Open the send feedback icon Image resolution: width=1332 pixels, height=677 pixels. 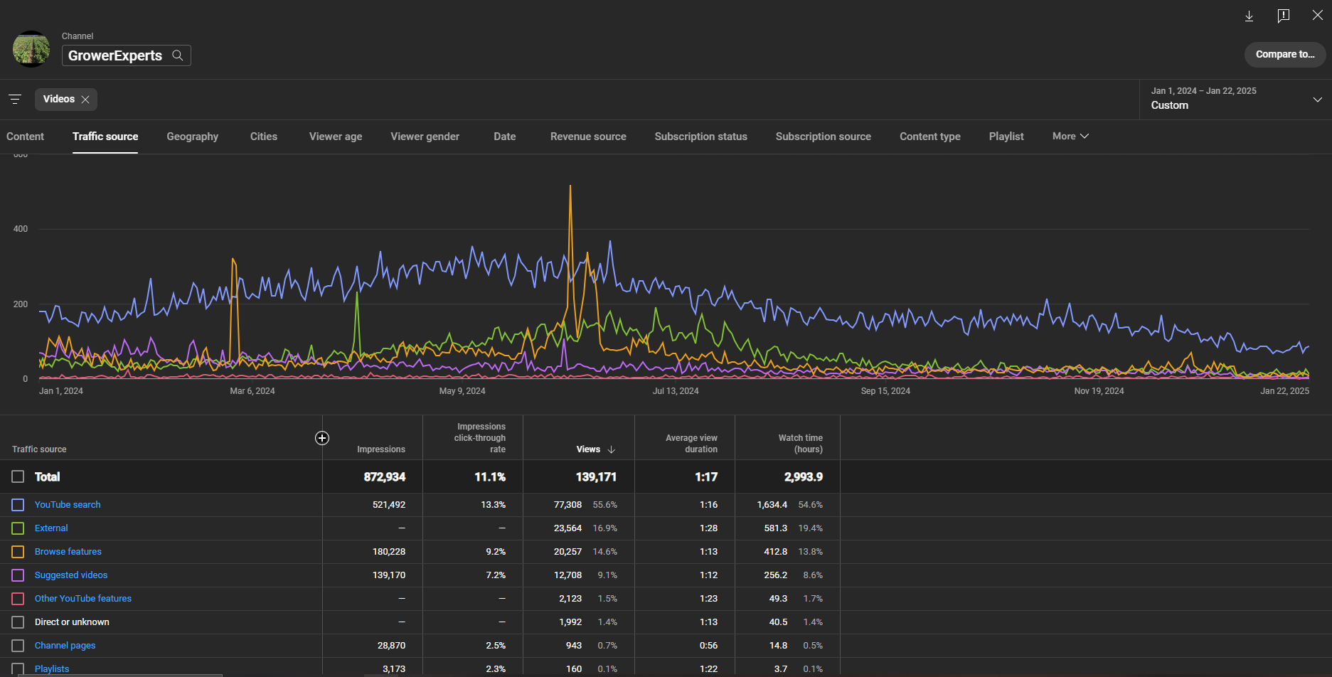pos(1283,16)
